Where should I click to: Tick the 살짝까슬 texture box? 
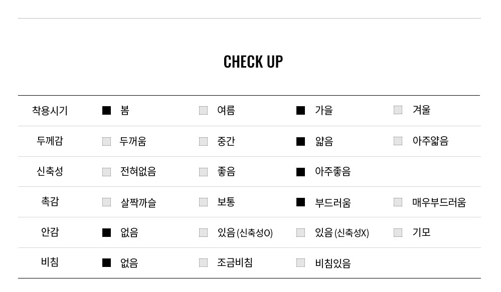106,202
